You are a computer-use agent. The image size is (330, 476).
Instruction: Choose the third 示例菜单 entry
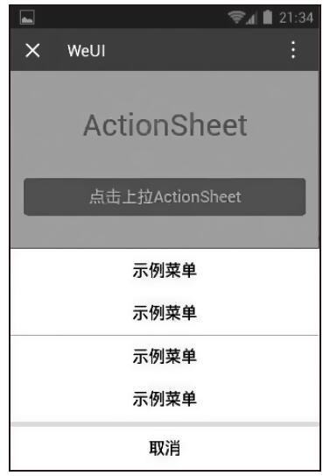click(x=165, y=357)
